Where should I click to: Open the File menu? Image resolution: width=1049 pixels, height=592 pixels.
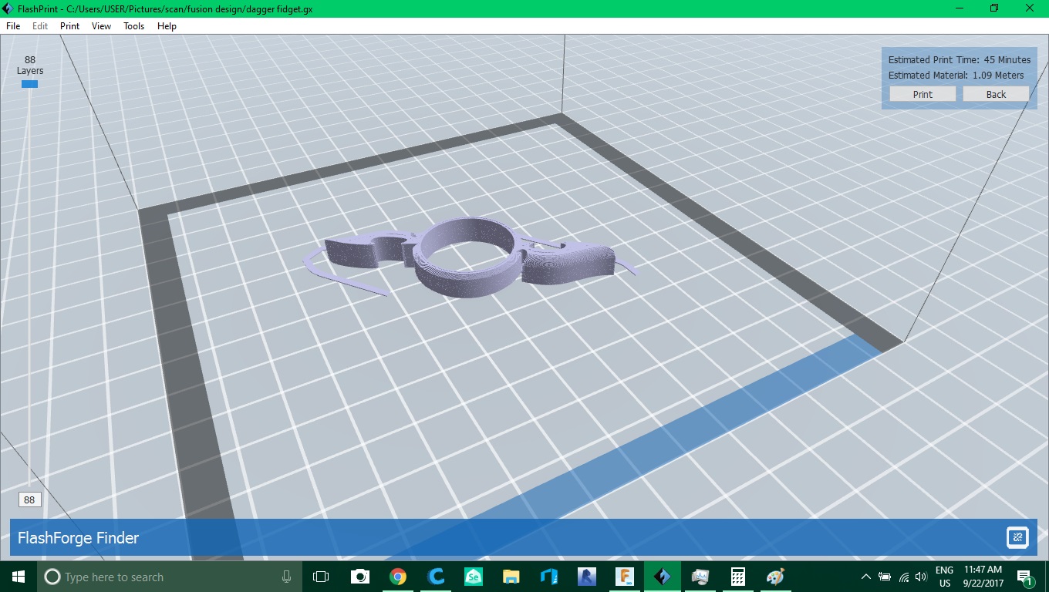tap(13, 25)
